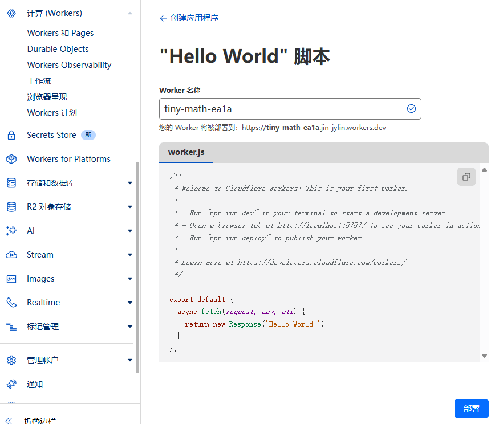Open Workers Observability page

tap(69, 65)
